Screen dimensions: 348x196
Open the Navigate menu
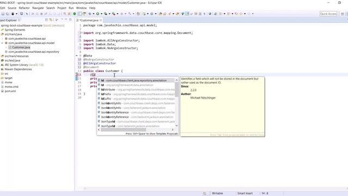click(38, 8)
